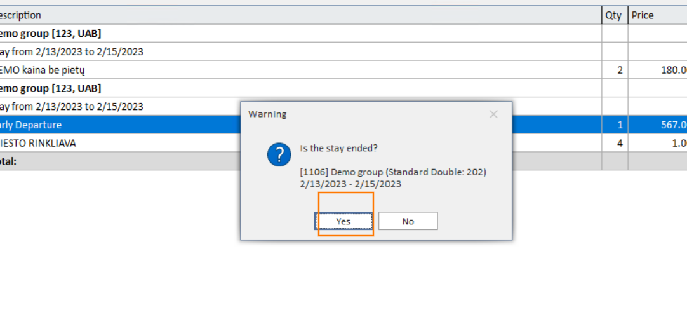The image size is (687, 326).
Task: Close the Warning dialog with X
Action: point(493,114)
